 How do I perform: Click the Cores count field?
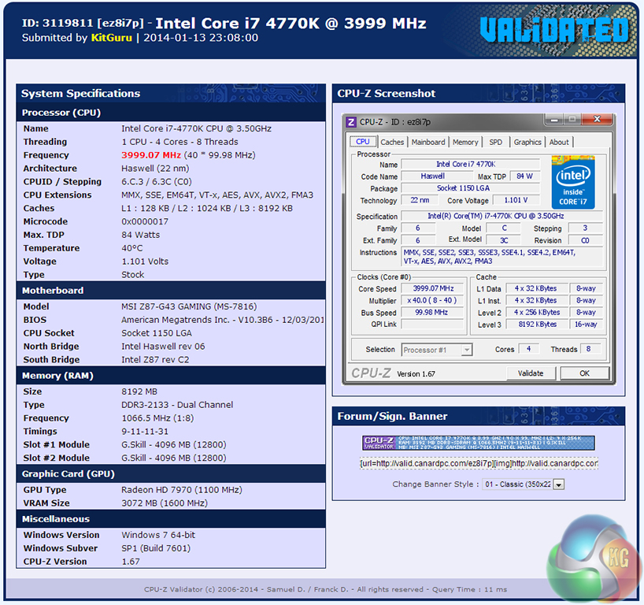coord(528,349)
